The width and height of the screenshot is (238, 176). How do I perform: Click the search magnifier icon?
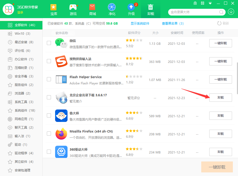[x=221, y=12]
